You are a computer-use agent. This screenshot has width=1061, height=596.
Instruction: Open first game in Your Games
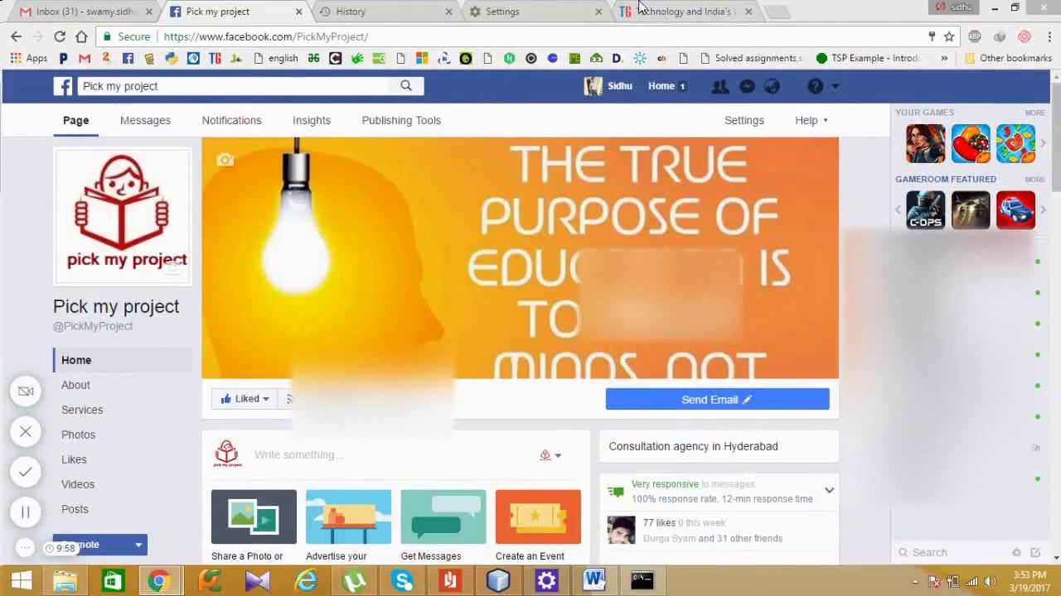925,143
